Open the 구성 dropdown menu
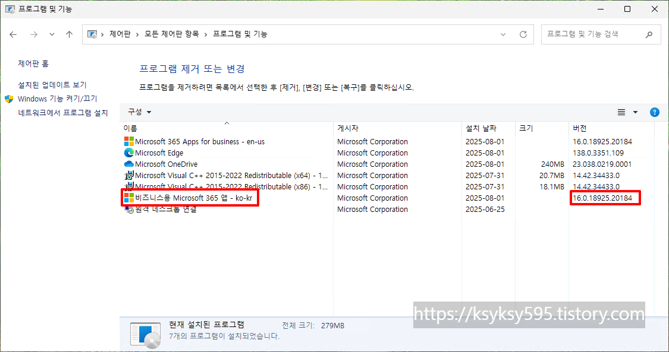The height and width of the screenshot is (352, 669). [140, 112]
